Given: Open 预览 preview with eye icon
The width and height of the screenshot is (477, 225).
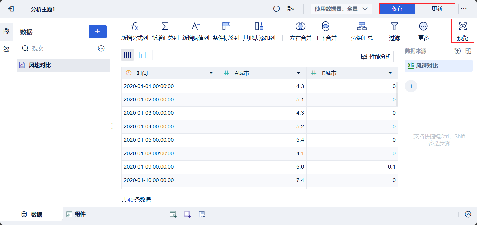Looking at the screenshot, I should [462, 27].
